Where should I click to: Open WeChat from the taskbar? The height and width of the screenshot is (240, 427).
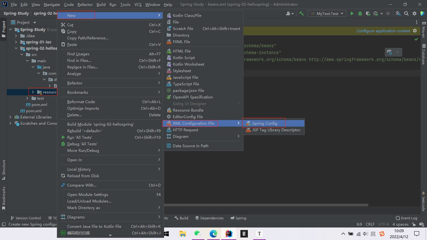click(x=198, y=233)
